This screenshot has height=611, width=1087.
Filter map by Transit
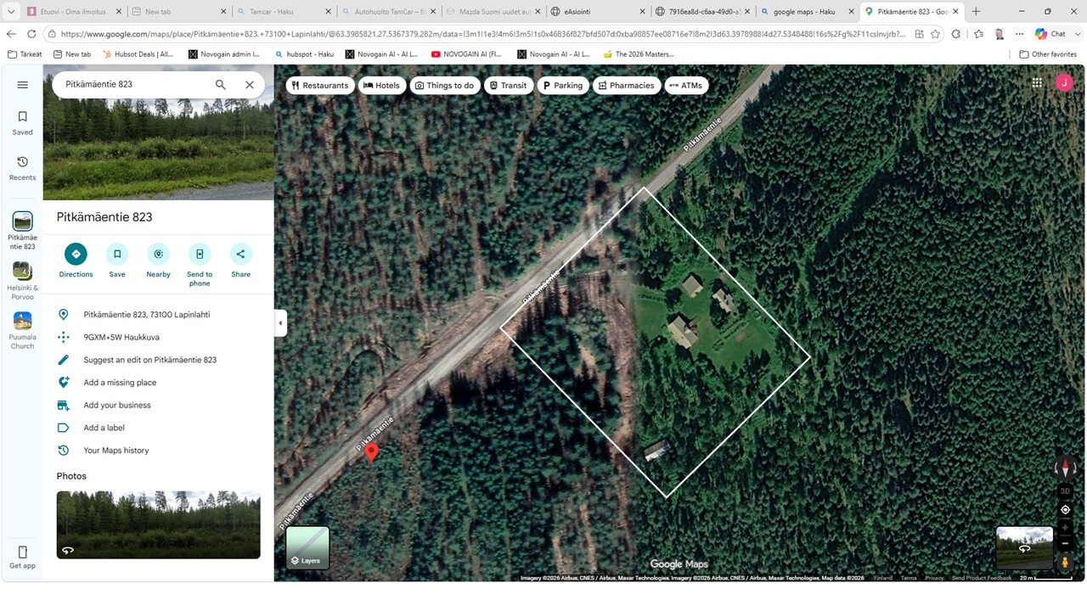coord(508,85)
